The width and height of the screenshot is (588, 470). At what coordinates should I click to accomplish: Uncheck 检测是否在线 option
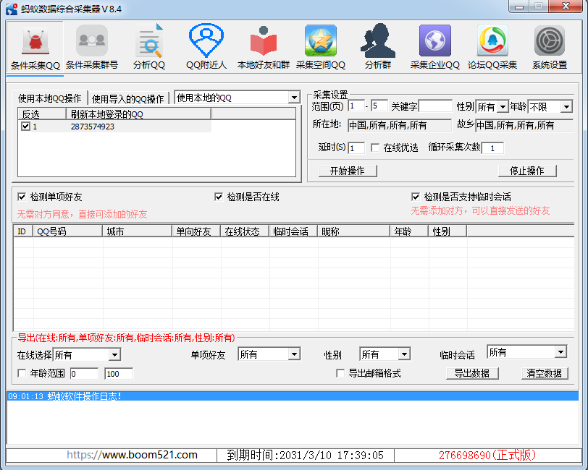[x=219, y=197]
